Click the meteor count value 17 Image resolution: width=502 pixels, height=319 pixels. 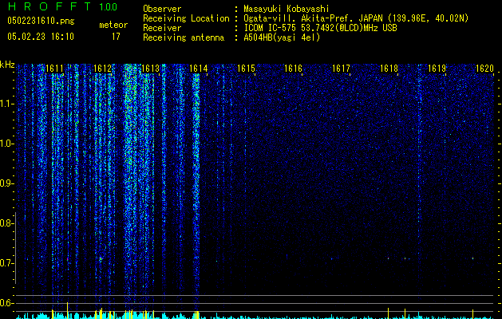click(116, 37)
